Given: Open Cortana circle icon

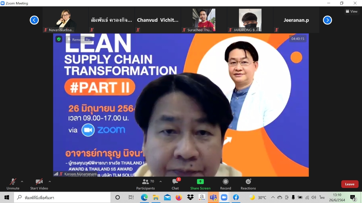Looking at the screenshot, I should [118, 197].
